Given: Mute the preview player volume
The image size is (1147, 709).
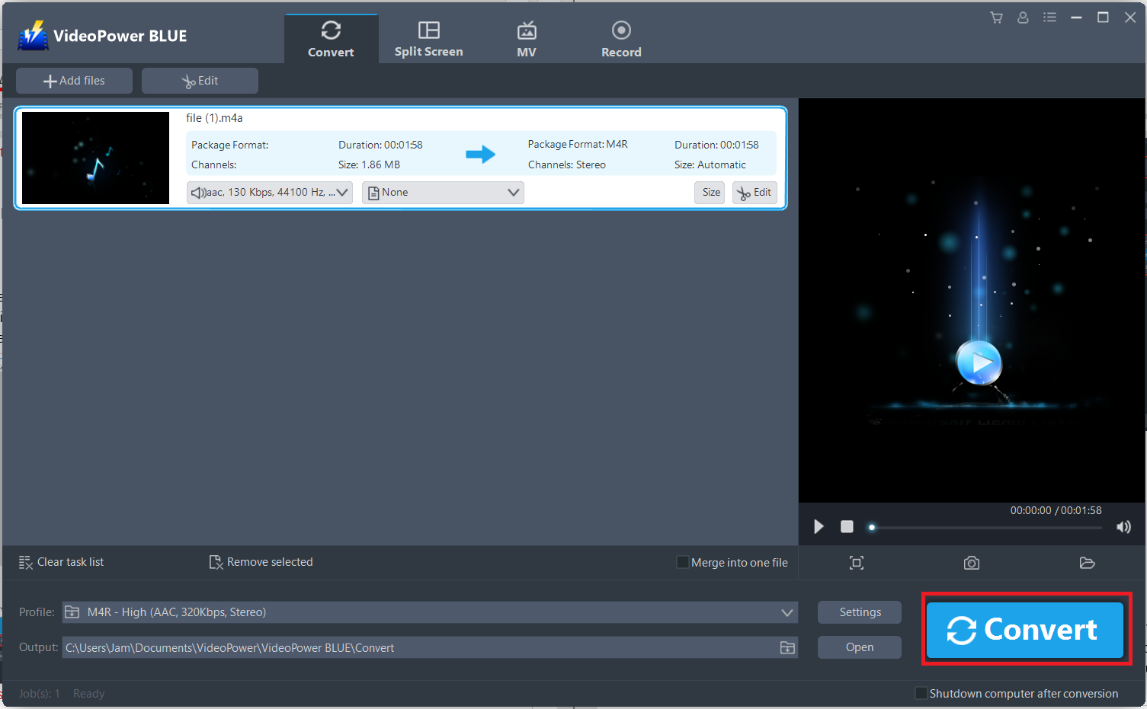Looking at the screenshot, I should [1123, 526].
